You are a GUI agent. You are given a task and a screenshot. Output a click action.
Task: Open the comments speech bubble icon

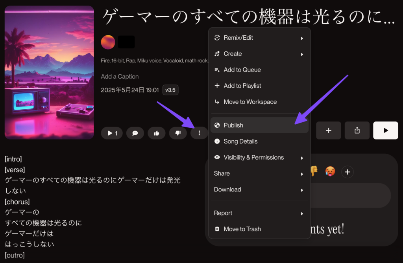[135, 133]
